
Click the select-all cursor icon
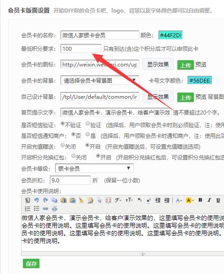pos(100,200)
